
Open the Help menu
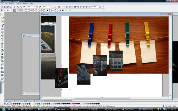click(31, 4)
